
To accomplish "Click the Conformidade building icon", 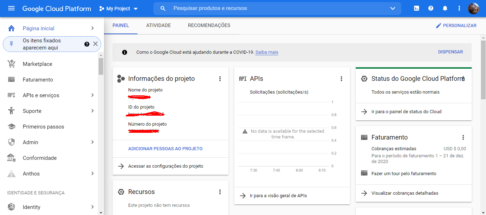I will point(11,158).
